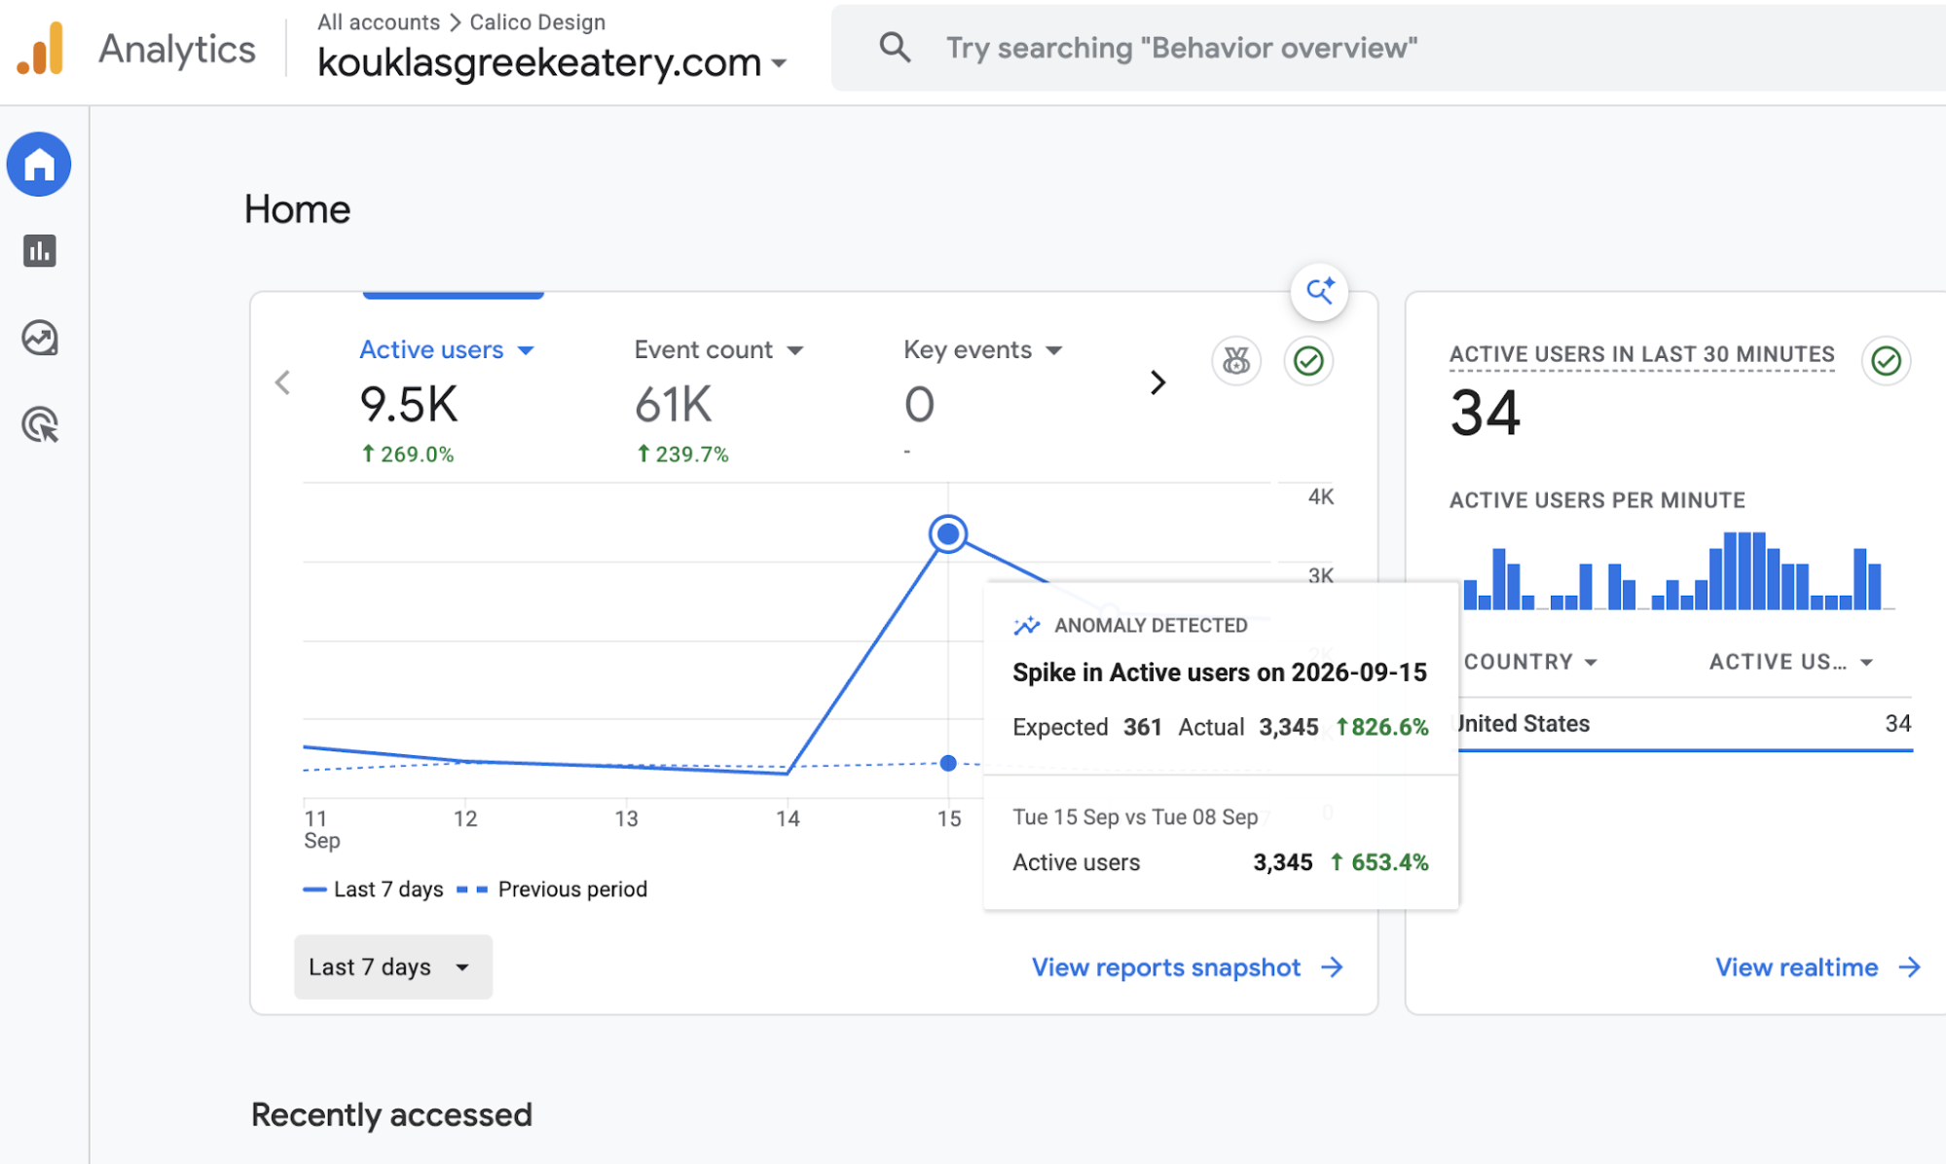This screenshot has height=1164, width=1946.
Task: Click the Active users in last 30 minutes heading
Action: pyautogui.click(x=1641, y=354)
